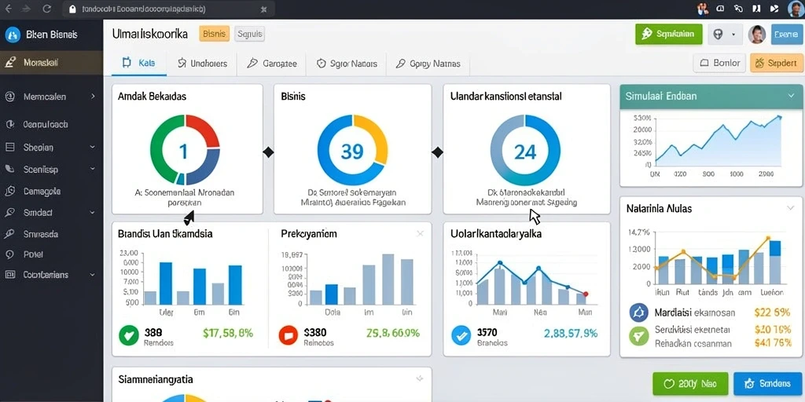Expand the Memcoalen sidebar item

tap(93, 97)
